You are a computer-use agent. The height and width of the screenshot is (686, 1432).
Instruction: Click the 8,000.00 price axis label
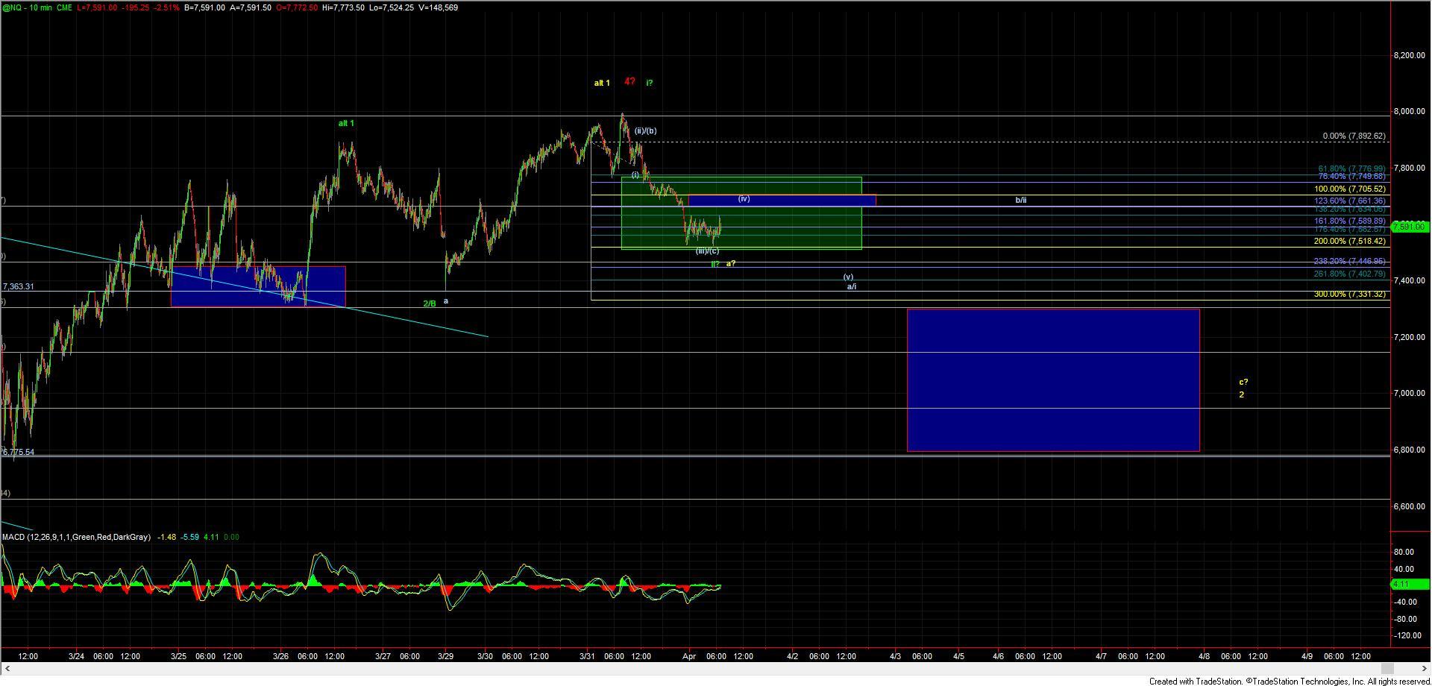pyautogui.click(x=1410, y=112)
